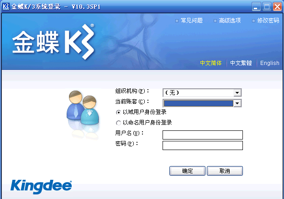The image size is (284, 199).
Task: Click the 确定 button
Action: click(188, 171)
